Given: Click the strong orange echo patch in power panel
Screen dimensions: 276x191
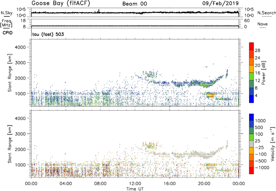Looking at the screenshot, I should (210, 95).
